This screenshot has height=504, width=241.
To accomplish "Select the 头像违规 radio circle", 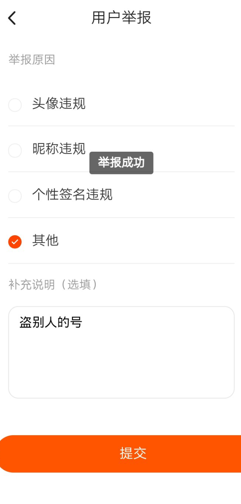I will click(15, 105).
